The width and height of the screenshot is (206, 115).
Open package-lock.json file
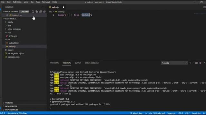(x=16, y=53)
